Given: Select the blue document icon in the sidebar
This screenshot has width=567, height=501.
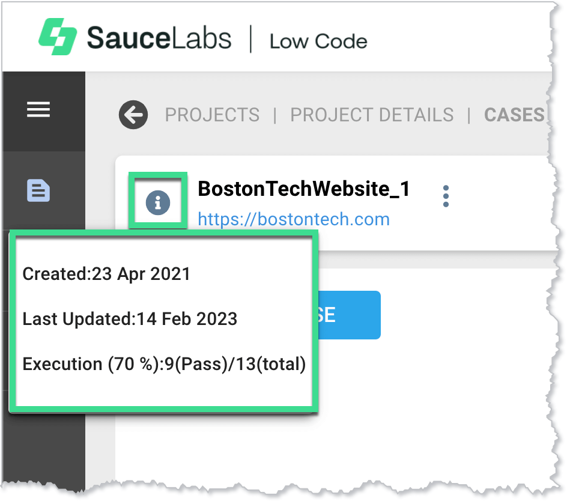Looking at the screenshot, I should coord(38,190).
